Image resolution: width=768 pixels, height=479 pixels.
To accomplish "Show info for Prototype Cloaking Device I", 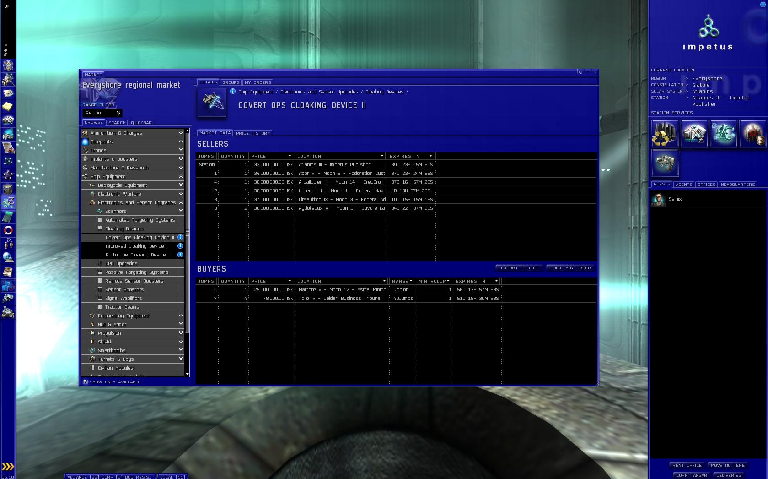I will coord(180,255).
